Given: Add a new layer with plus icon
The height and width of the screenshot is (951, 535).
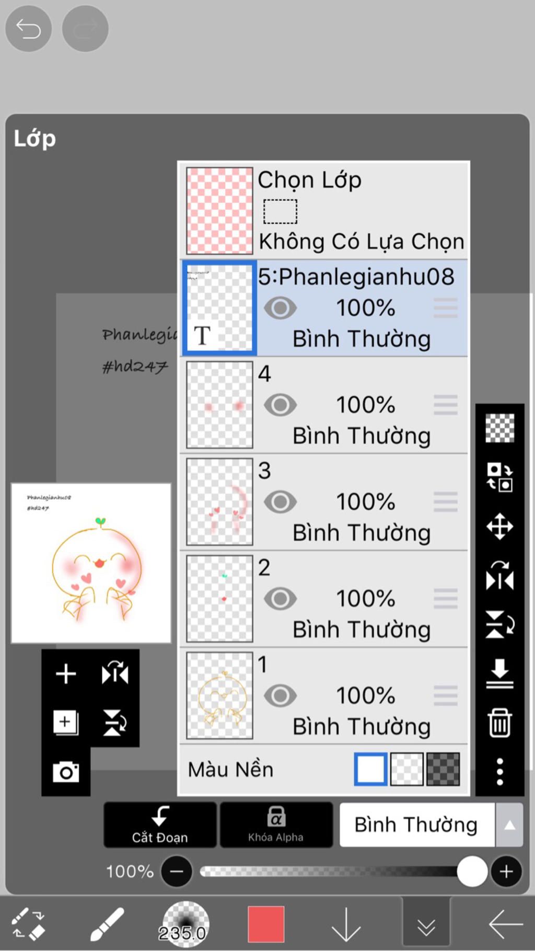Looking at the screenshot, I should point(66,673).
